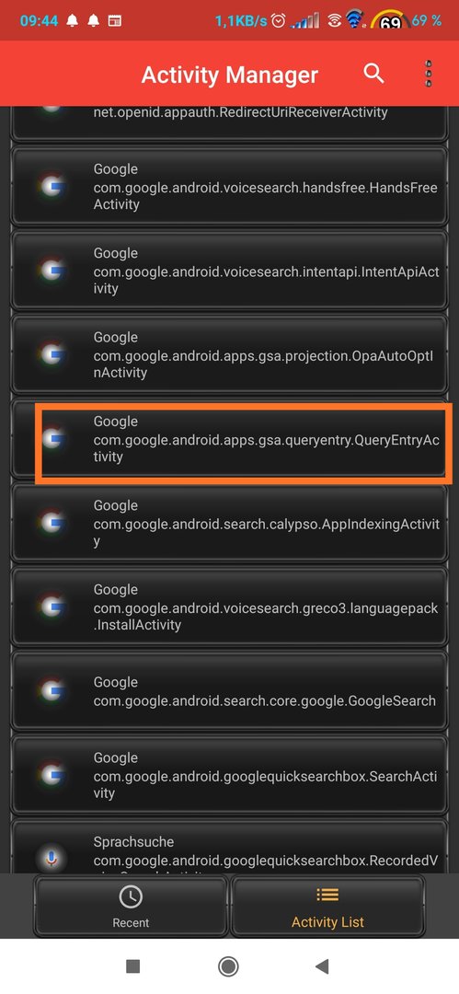This screenshot has height=994, width=459.
Task: Tap the Google icon beside HandsFreeActivity
Action: tap(52, 186)
